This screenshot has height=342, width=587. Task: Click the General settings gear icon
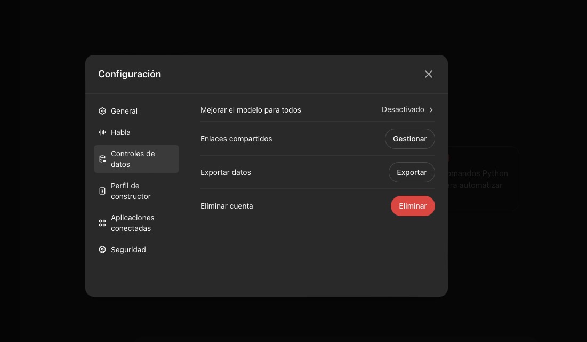(102, 111)
